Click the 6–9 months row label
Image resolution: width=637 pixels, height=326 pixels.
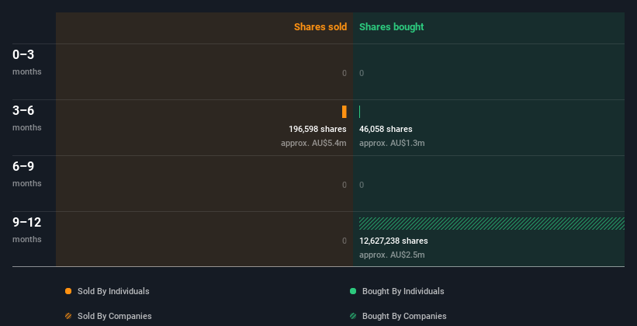[27, 174]
